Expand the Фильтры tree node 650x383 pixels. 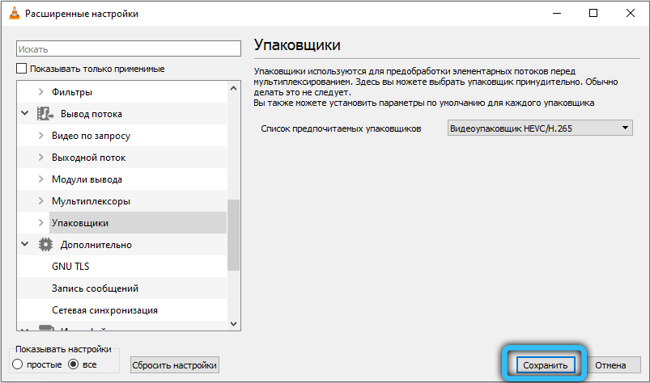40,92
